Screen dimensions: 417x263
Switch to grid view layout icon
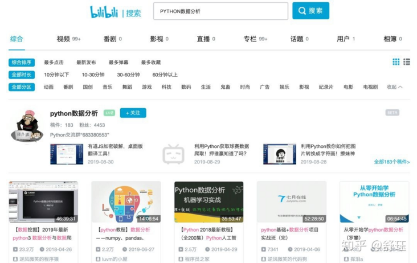tap(396, 62)
